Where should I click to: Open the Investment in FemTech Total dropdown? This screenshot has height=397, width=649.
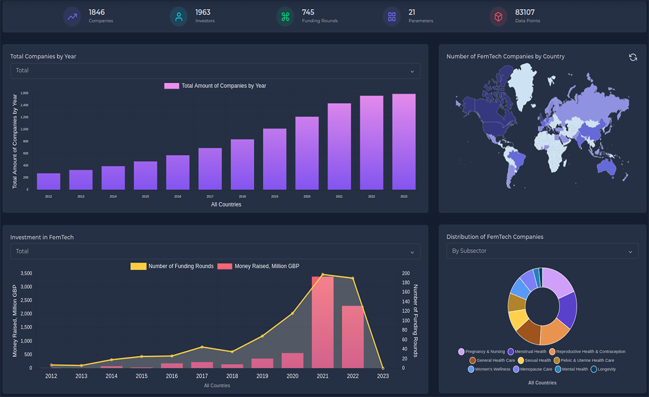point(215,252)
